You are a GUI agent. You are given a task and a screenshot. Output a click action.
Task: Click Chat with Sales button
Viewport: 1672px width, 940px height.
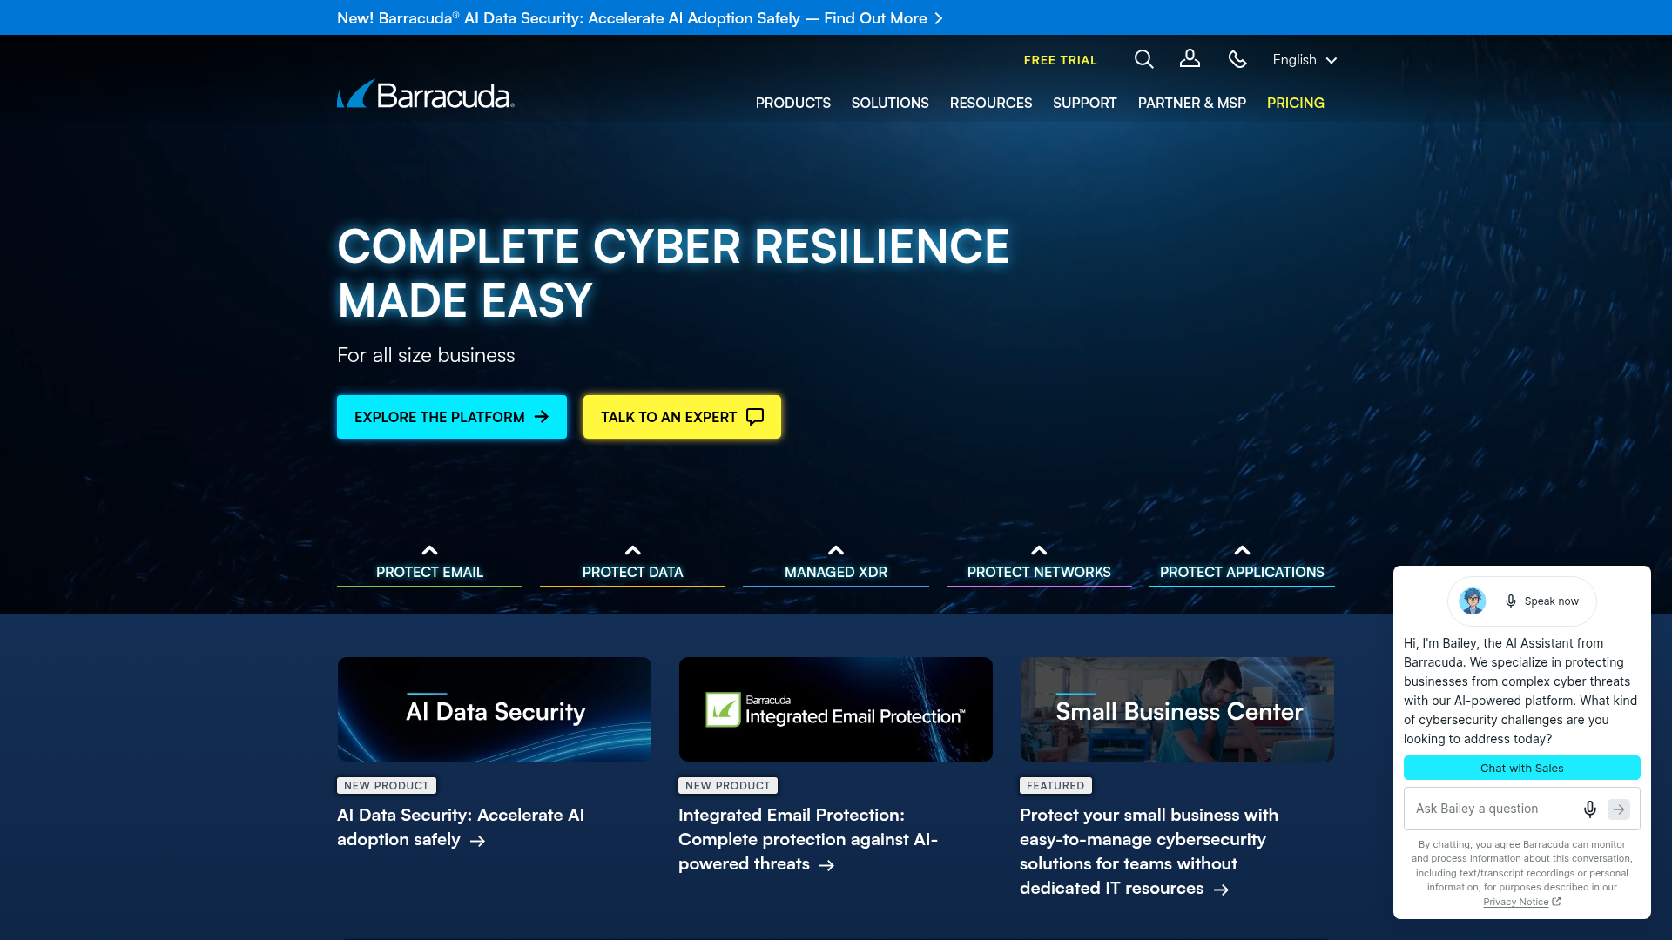pyautogui.click(x=1522, y=768)
